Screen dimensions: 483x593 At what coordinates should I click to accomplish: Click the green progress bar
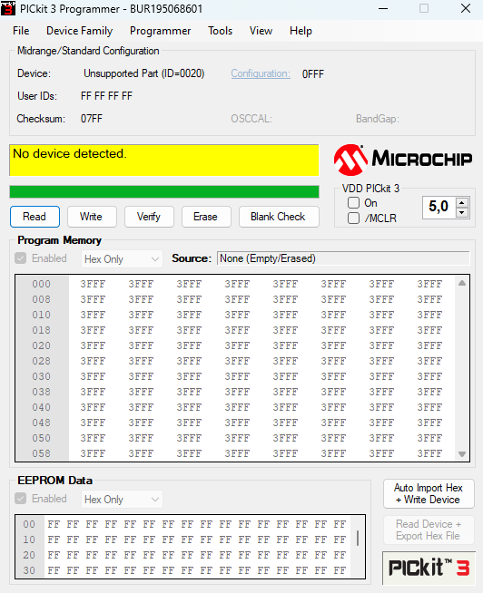click(164, 191)
